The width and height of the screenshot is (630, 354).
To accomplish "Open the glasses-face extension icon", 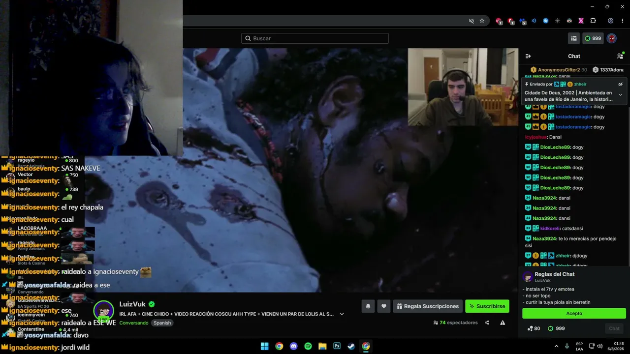I will coord(569,21).
